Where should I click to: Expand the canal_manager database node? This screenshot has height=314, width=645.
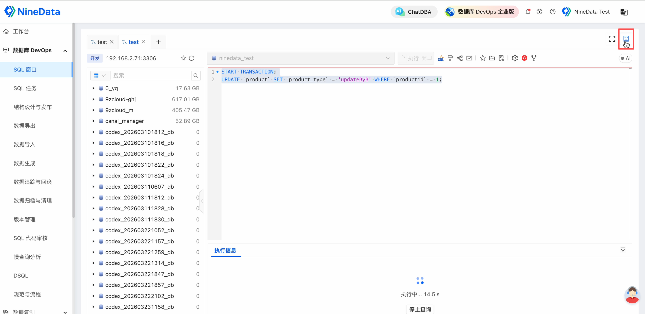[93, 121]
